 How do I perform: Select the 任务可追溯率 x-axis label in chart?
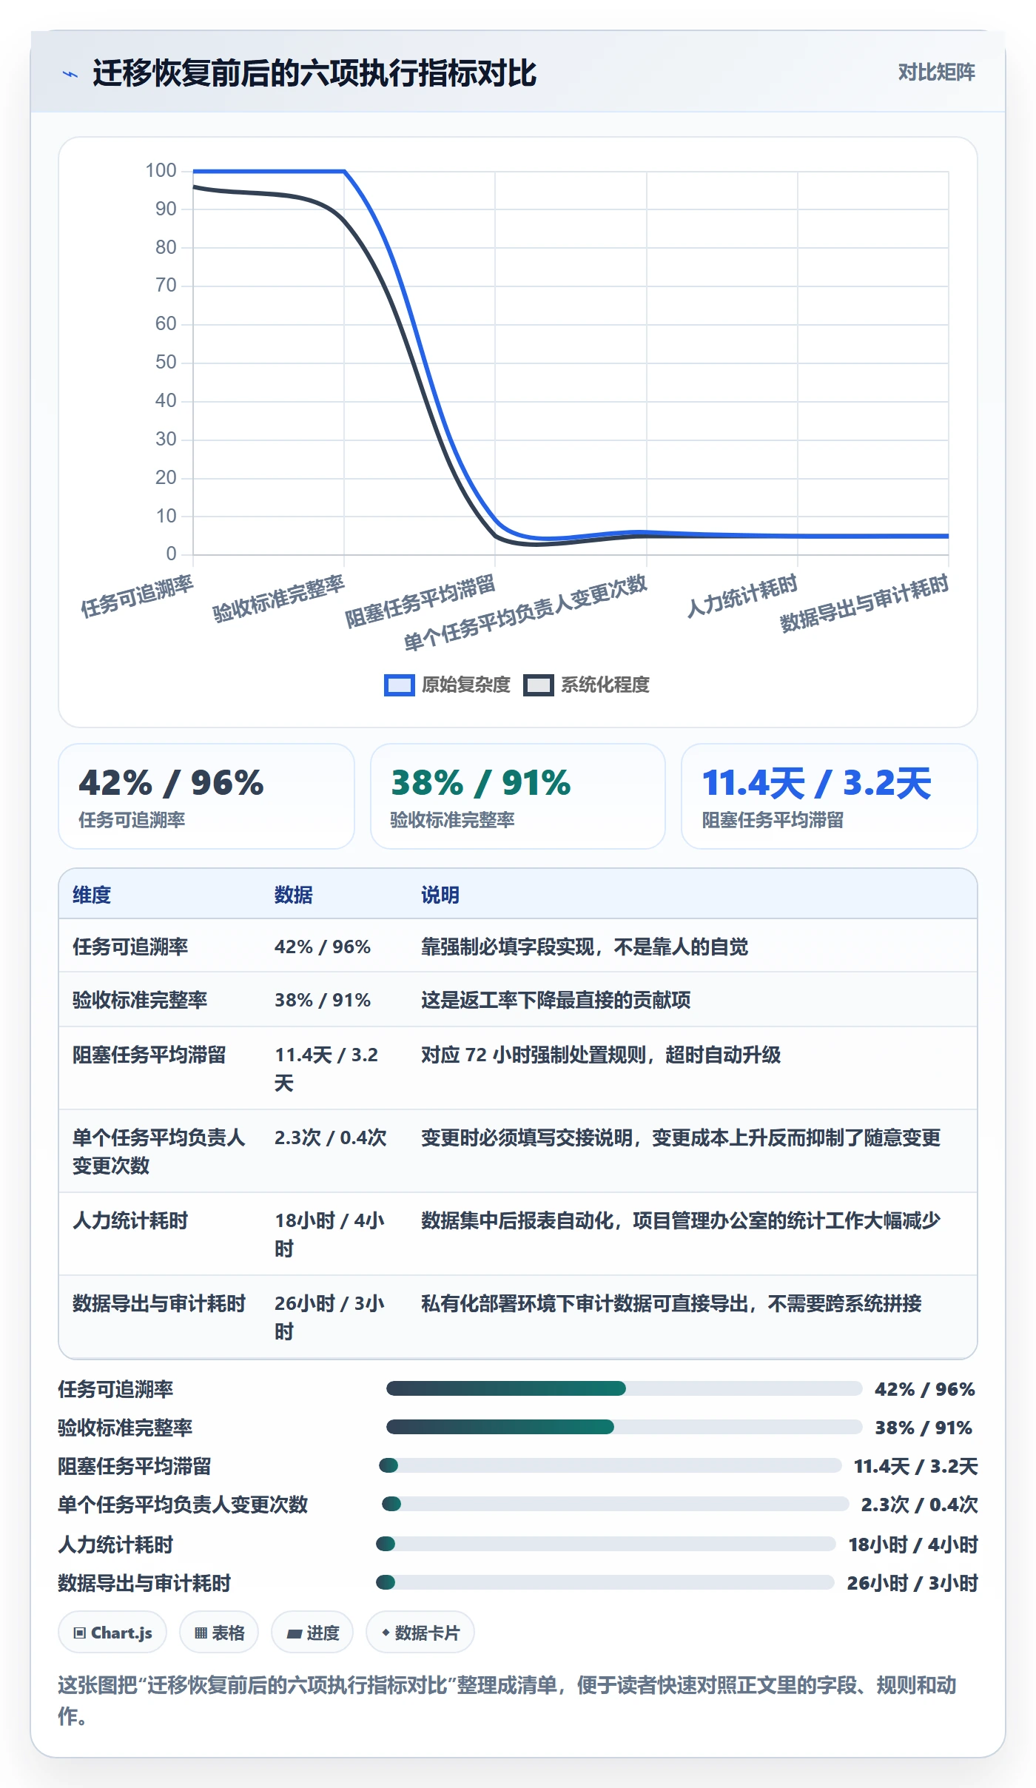click(137, 596)
